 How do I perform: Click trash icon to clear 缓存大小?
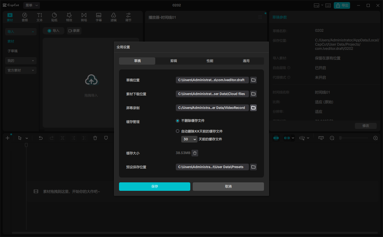(195, 153)
